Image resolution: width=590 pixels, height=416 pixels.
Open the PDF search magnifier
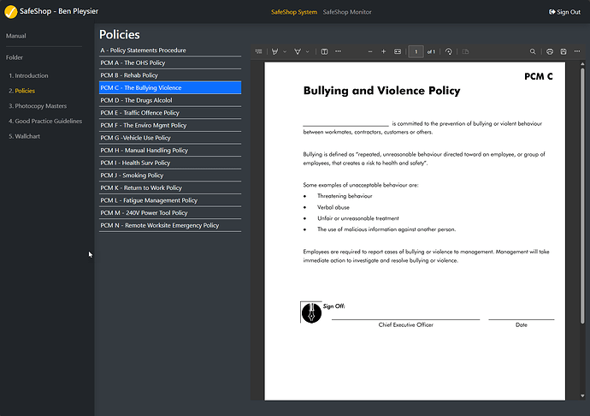click(533, 51)
